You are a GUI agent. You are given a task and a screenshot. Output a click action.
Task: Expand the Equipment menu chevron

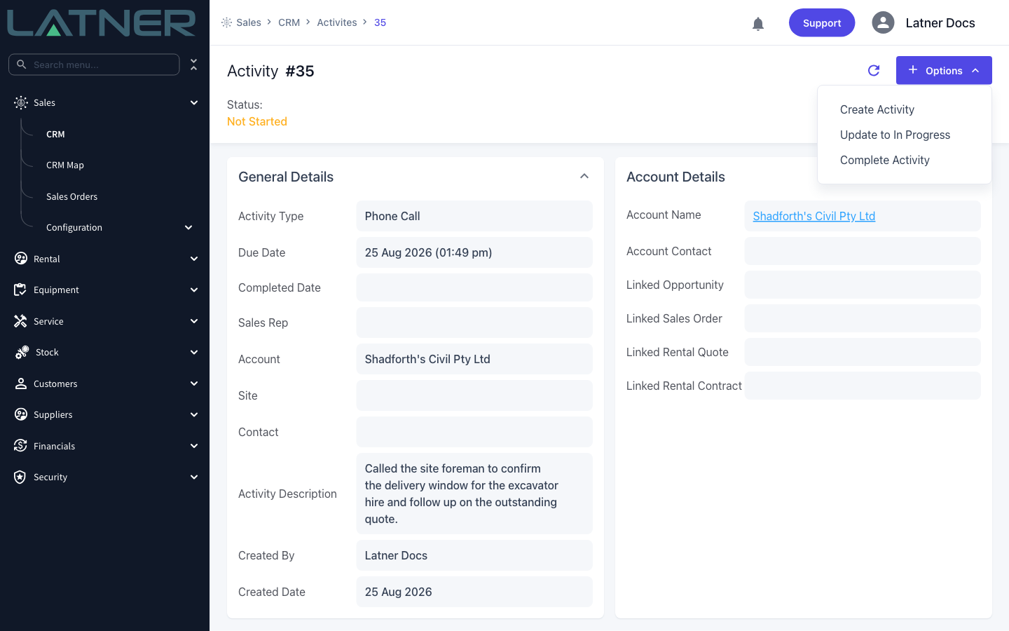(194, 290)
